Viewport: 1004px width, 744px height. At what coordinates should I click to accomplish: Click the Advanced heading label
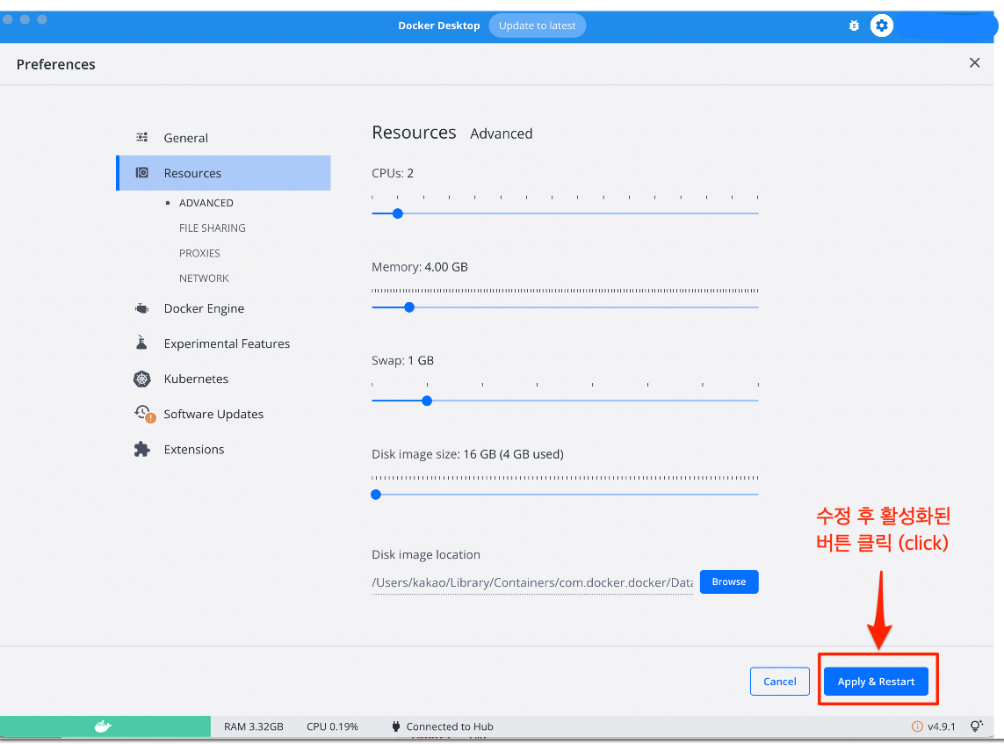tap(502, 134)
